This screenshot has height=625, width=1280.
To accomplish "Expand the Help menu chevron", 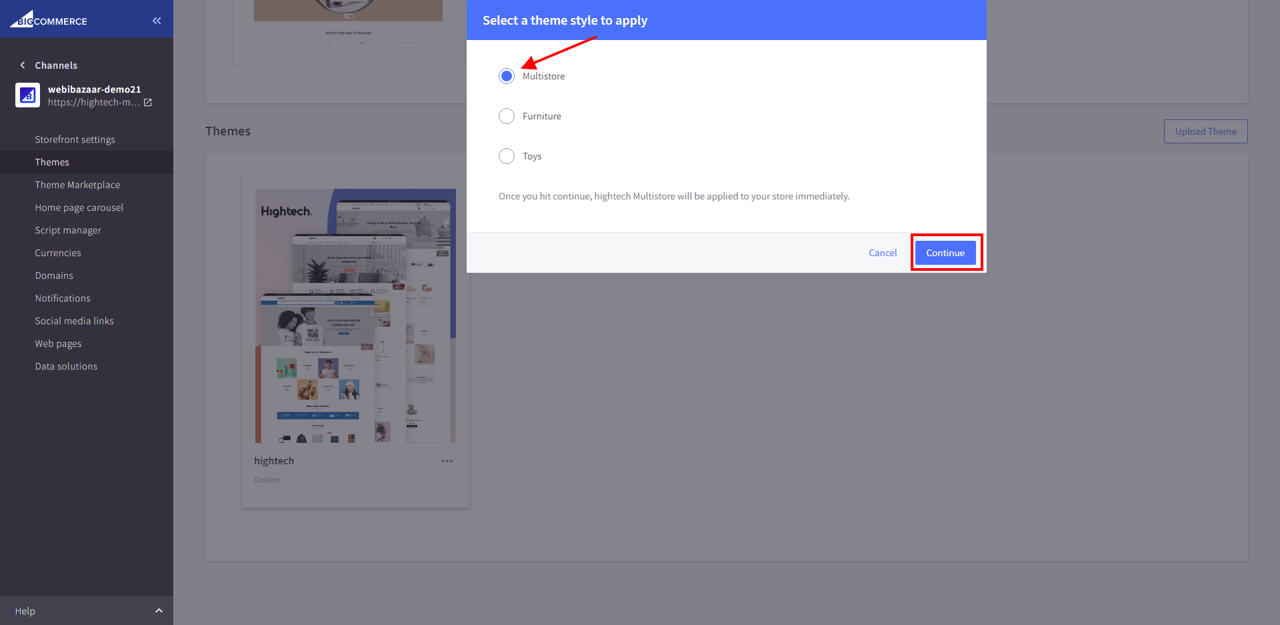I will [159, 611].
